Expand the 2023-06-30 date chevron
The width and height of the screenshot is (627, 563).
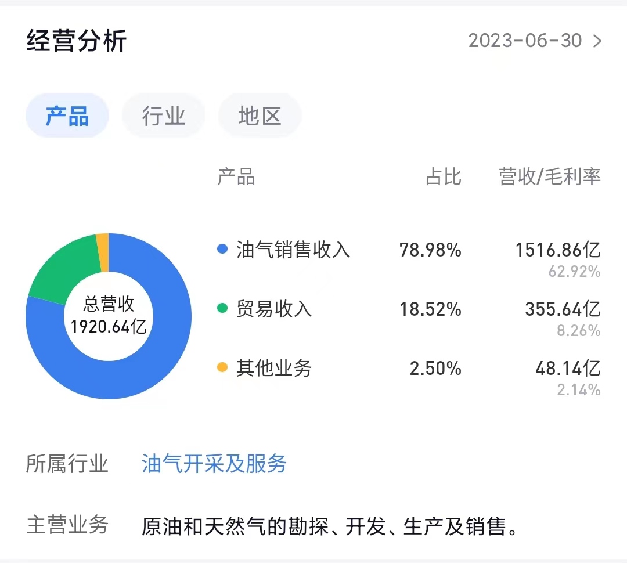597,41
